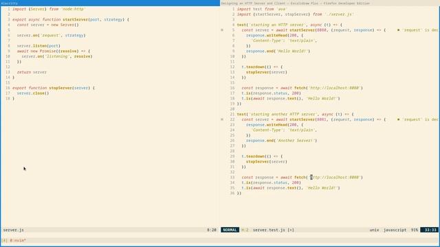
Task: Click "test('starting an HTTP server'" line
Action: pyautogui.click(x=289, y=25)
